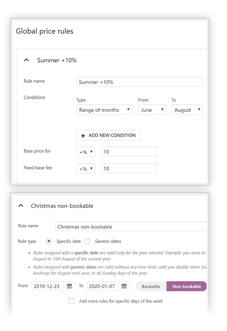Click the Summer +10% section title text
The height and width of the screenshot is (331, 227).
[57, 61]
